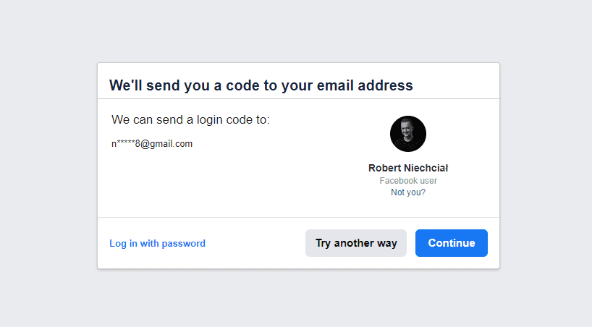Click the bold user name under the avatar
The height and width of the screenshot is (327, 592).
(408, 168)
